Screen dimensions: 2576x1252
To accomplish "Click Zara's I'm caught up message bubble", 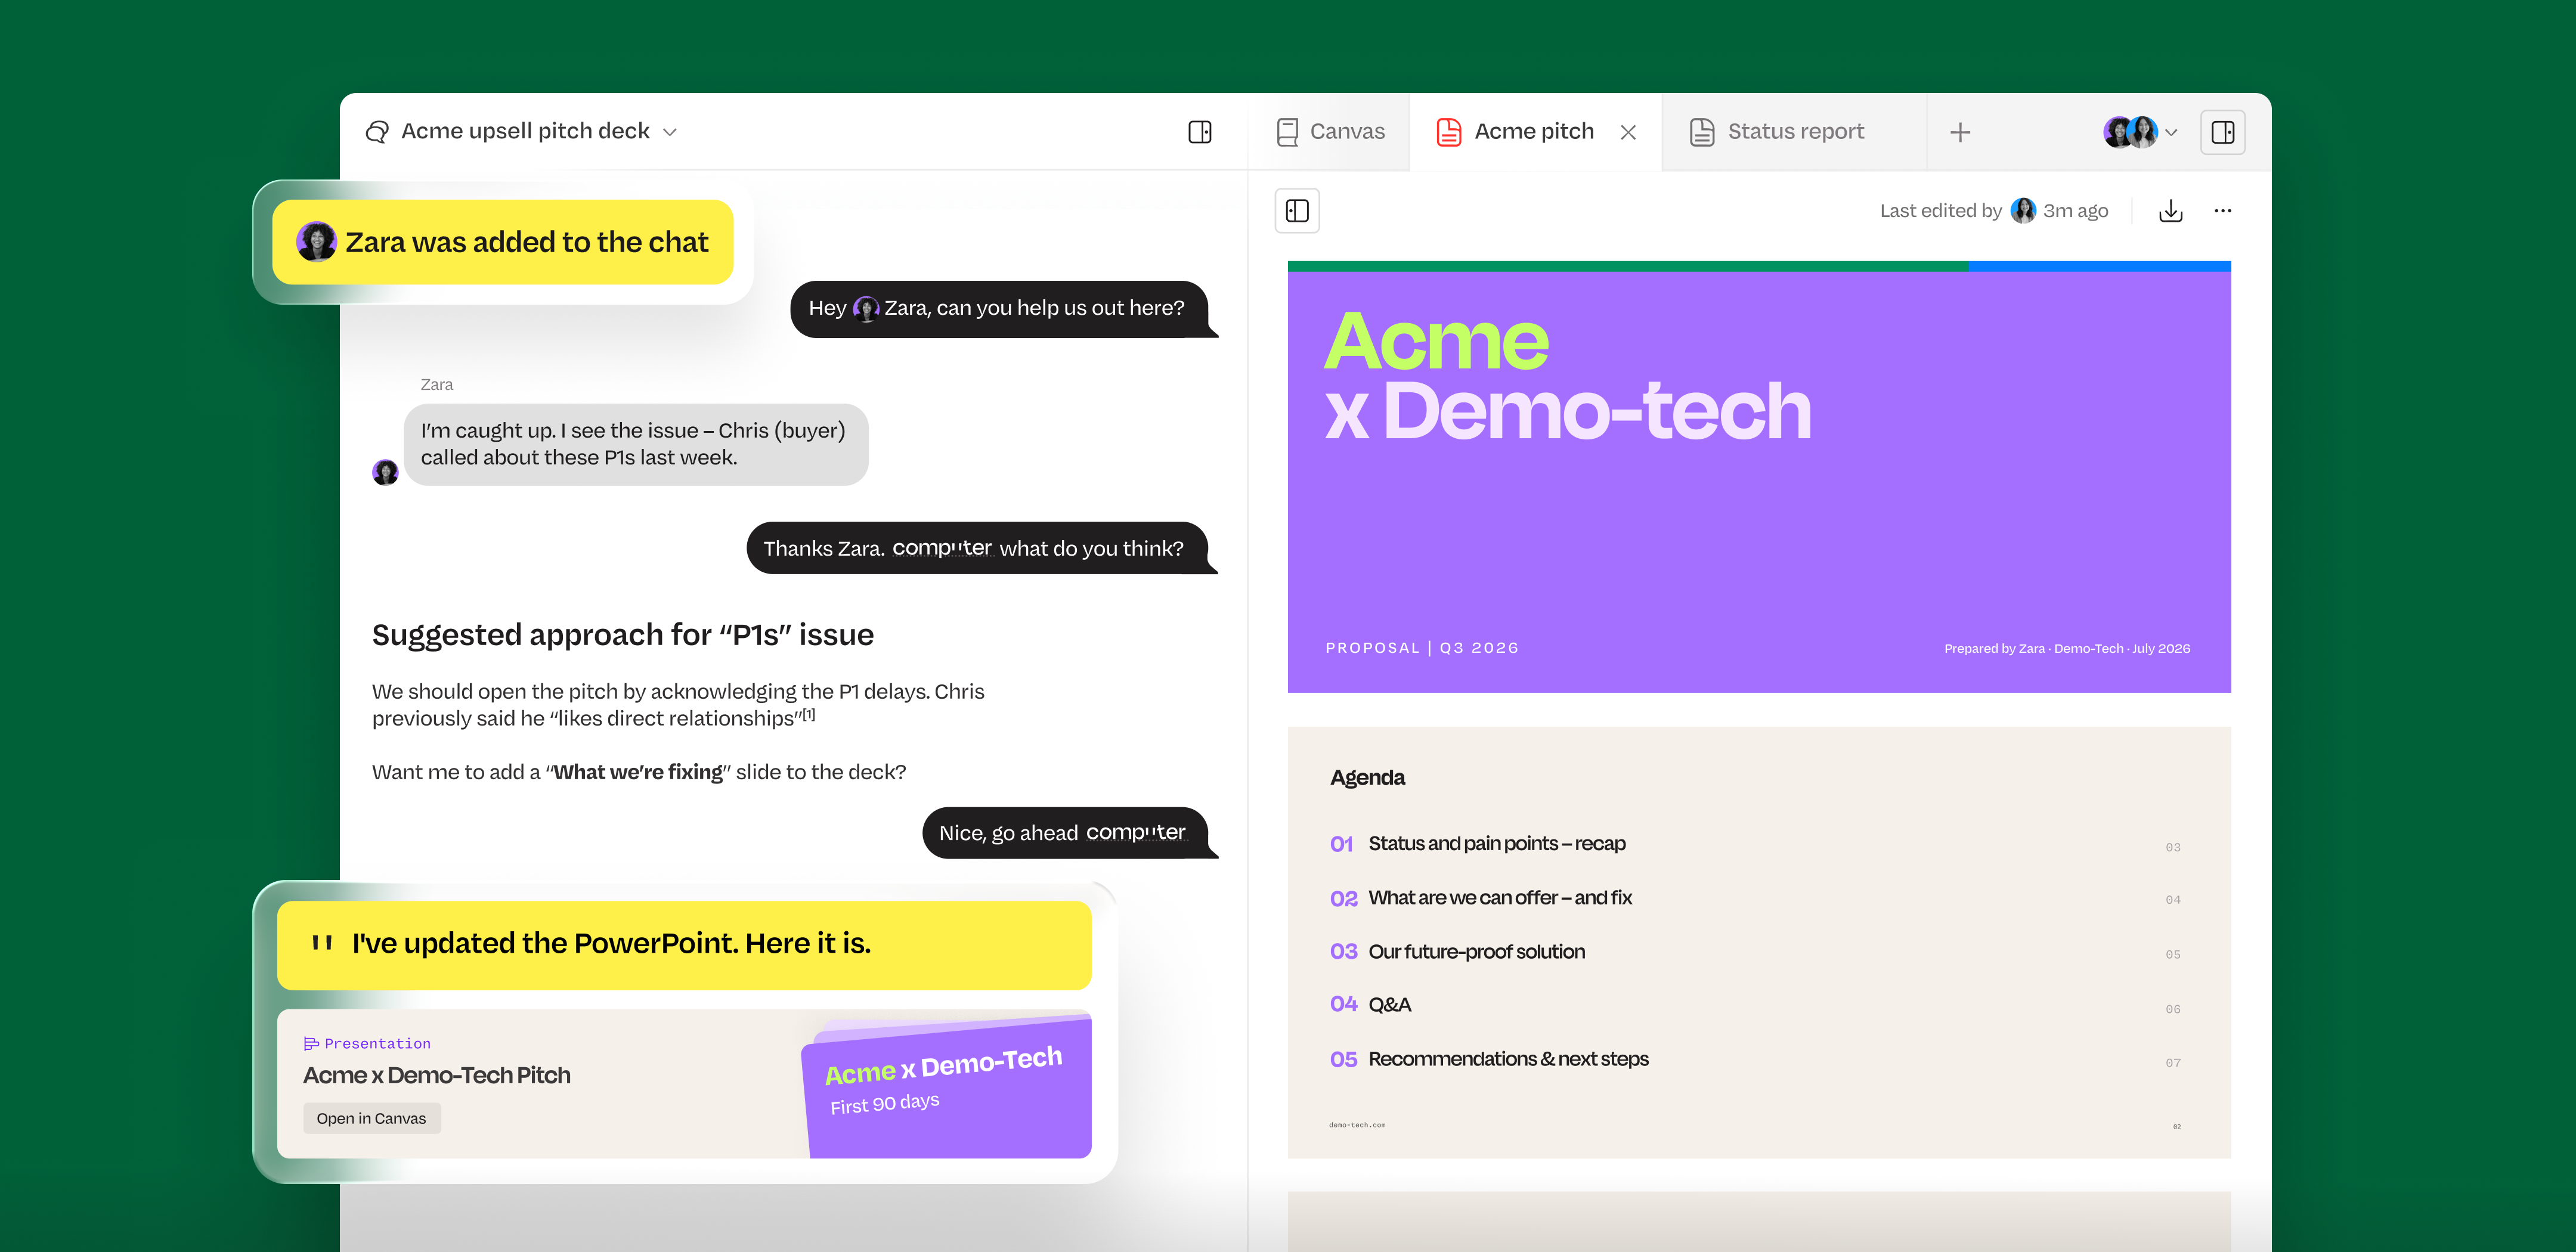I will click(636, 445).
